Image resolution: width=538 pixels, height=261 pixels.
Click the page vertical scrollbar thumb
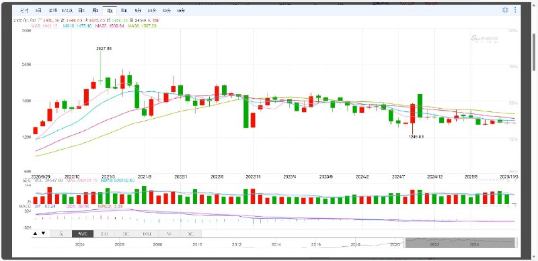[x=535, y=52]
